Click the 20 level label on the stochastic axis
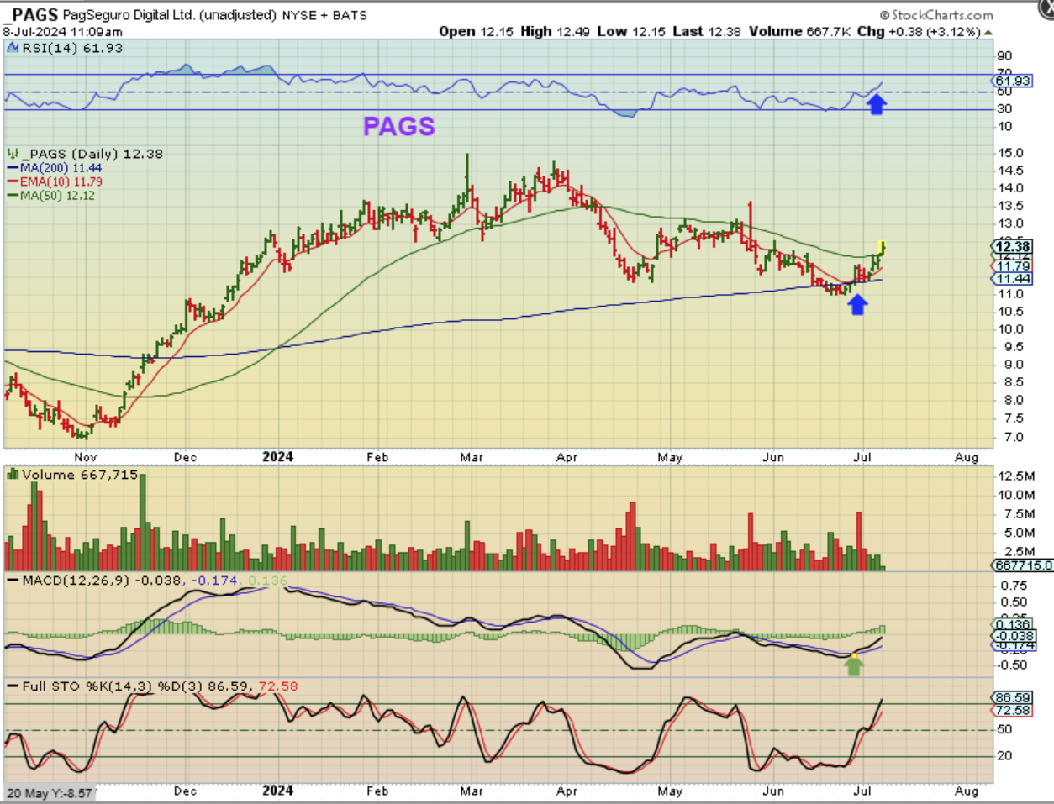The width and height of the screenshot is (1054, 804). point(1004,755)
